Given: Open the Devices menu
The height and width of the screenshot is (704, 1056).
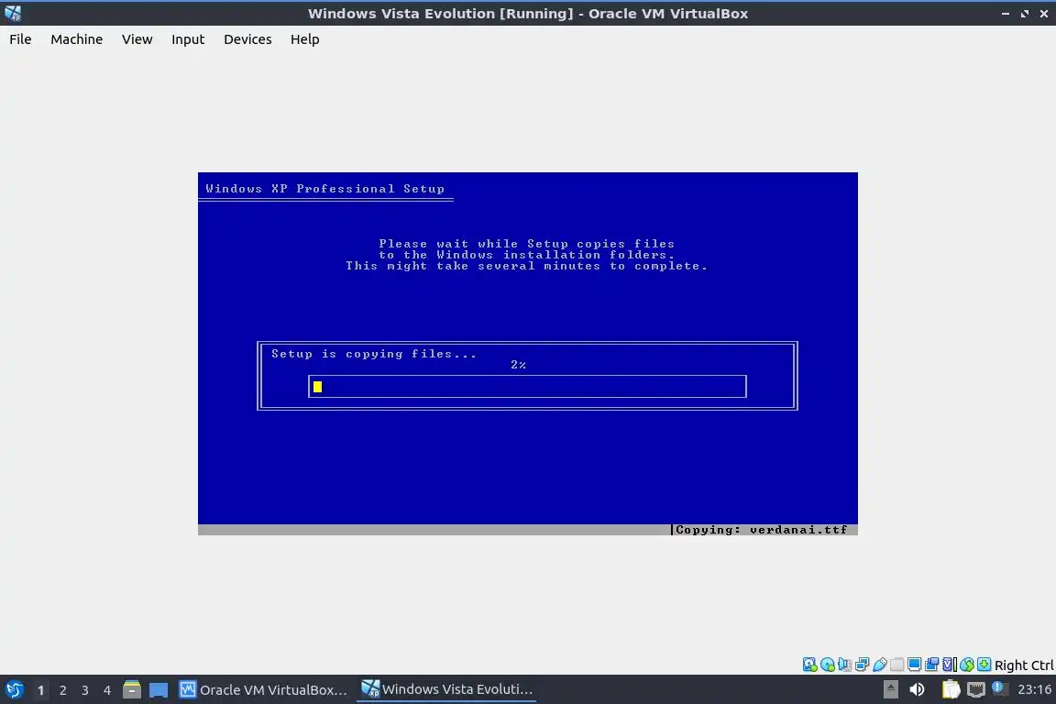Looking at the screenshot, I should click(x=247, y=39).
